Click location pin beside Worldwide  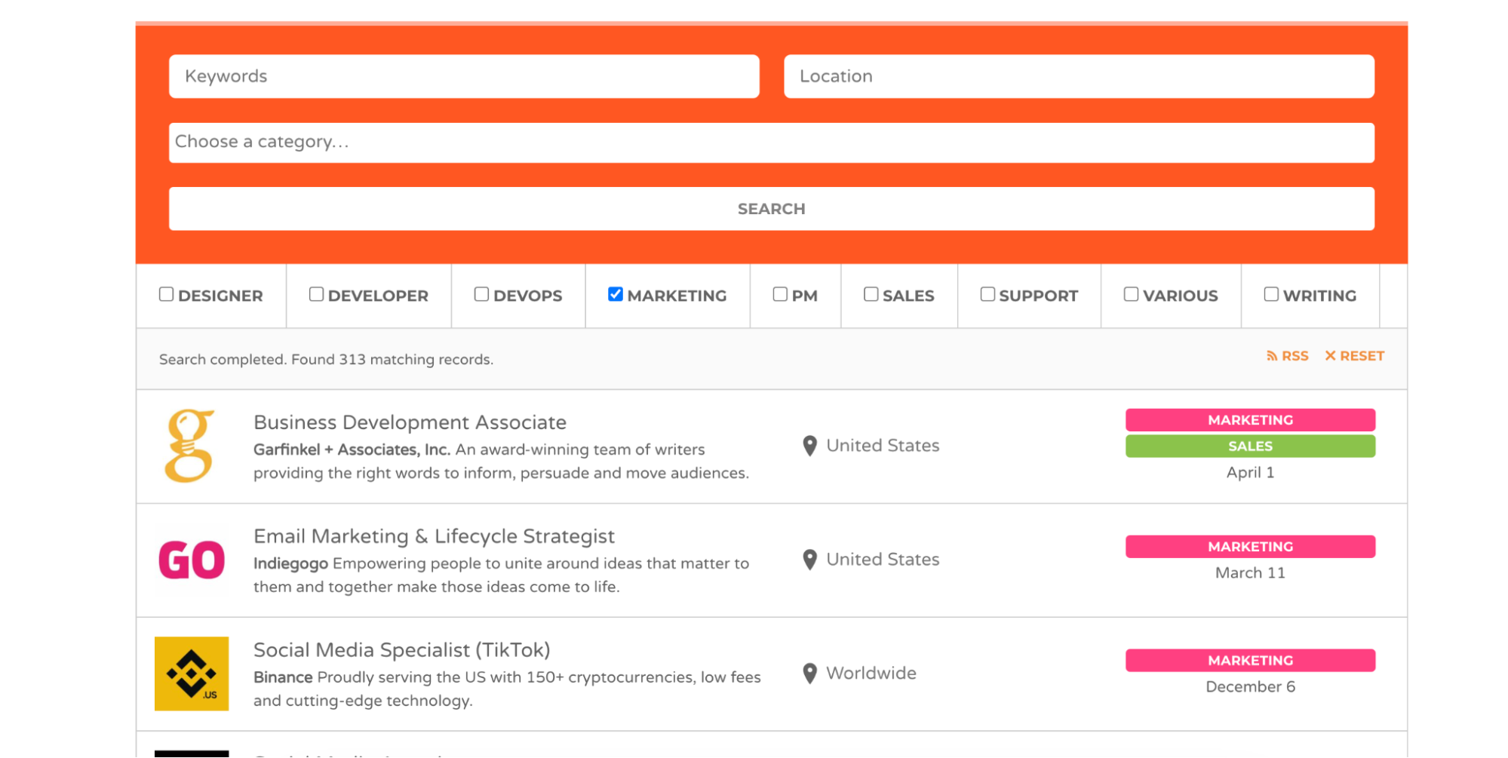pyautogui.click(x=809, y=674)
